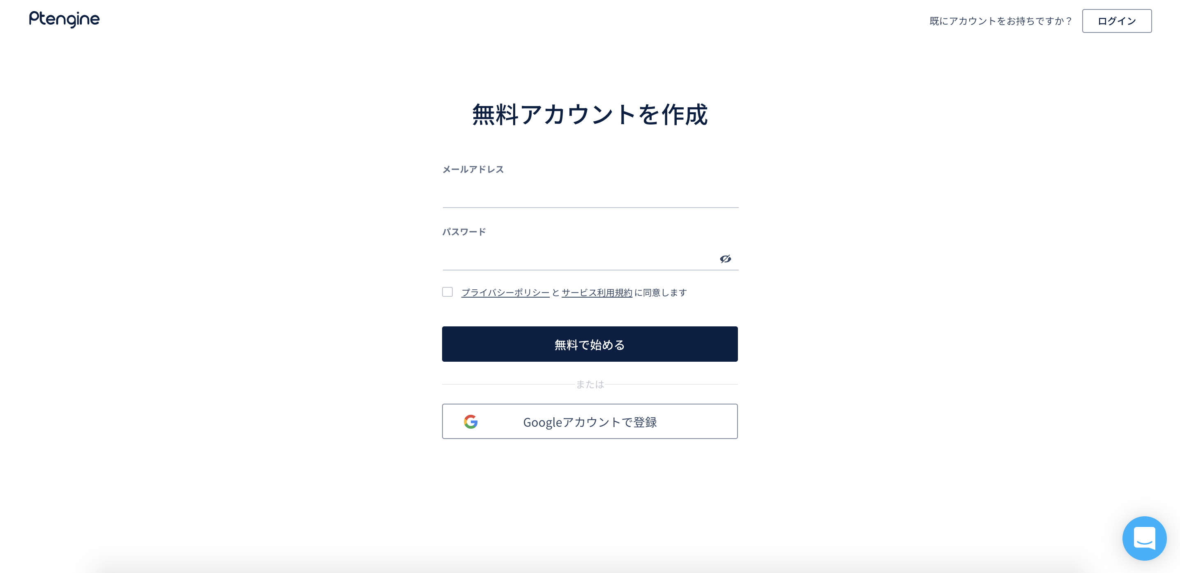Show the password with the eye icon
This screenshot has height=573, width=1180.
coord(725,259)
